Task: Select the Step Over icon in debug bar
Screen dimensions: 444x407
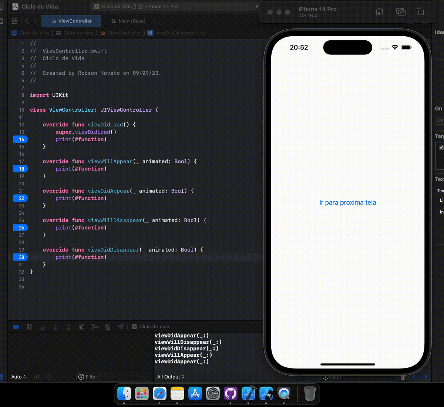Action: point(43,327)
